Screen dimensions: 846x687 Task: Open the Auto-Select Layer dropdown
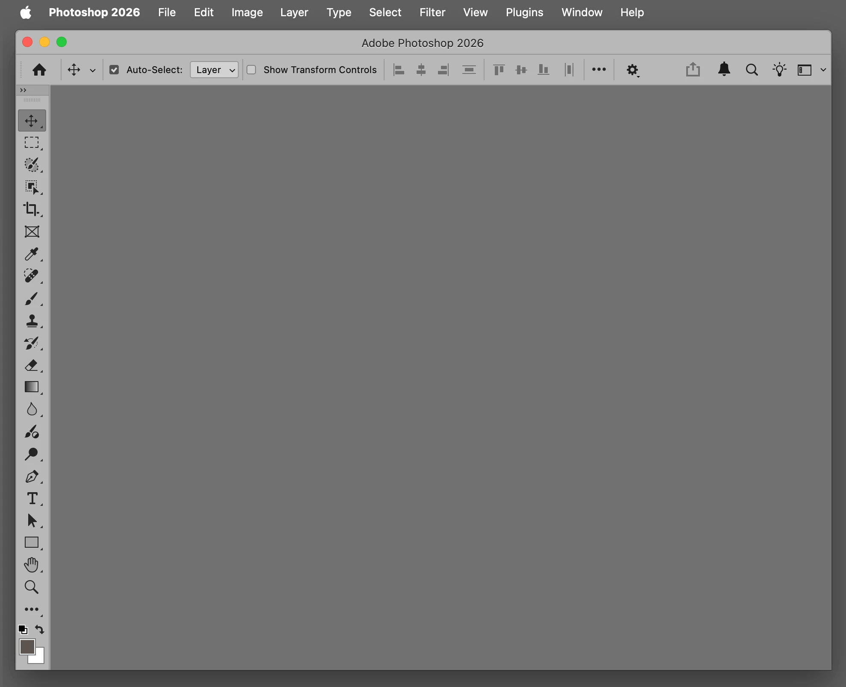214,70
